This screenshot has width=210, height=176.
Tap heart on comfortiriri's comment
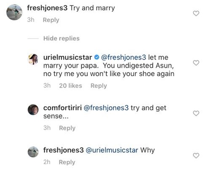click(x=196, y=113)
